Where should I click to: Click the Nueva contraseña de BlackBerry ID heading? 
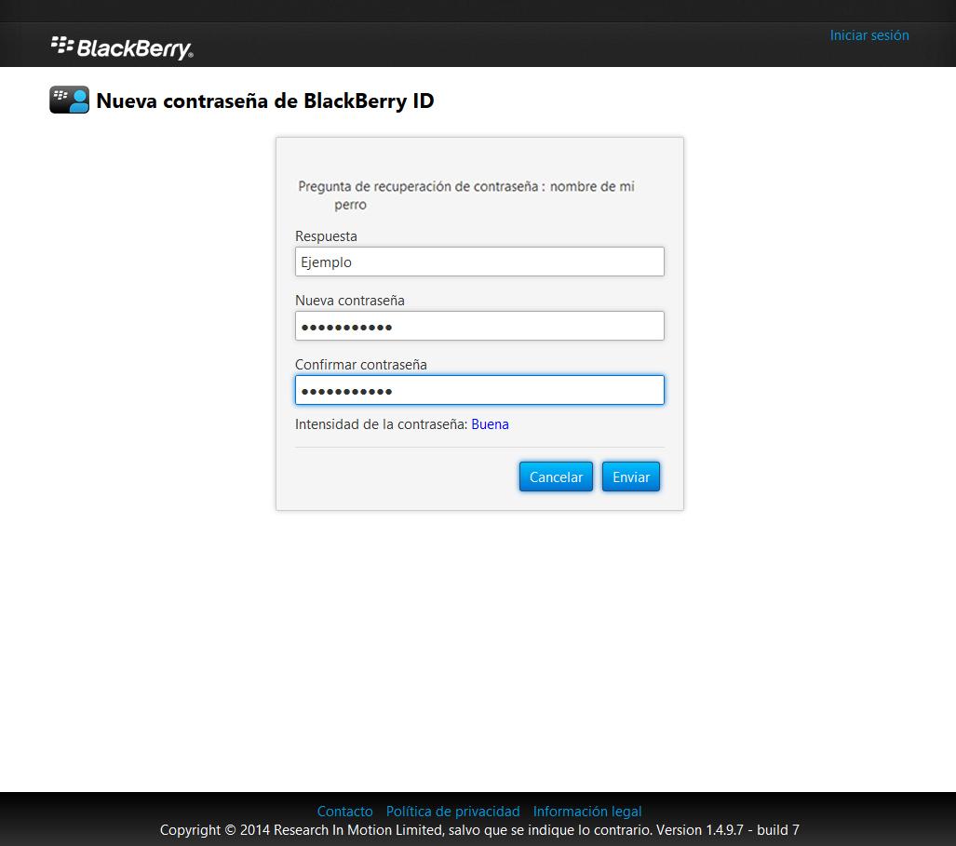tap(269, 101)
